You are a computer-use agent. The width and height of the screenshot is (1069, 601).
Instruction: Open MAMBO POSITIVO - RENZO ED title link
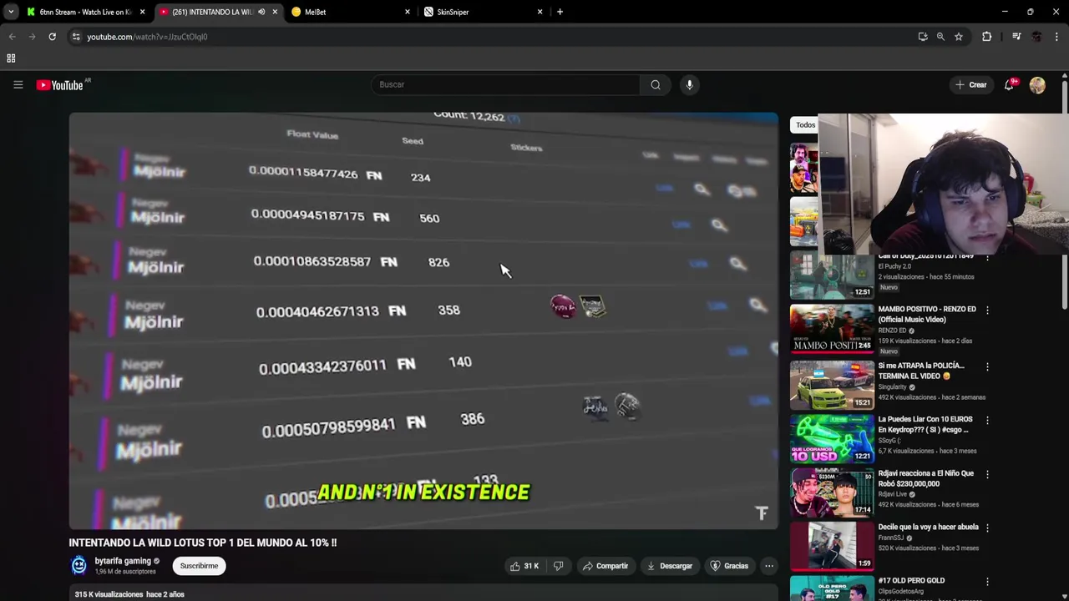coord(927,314)
